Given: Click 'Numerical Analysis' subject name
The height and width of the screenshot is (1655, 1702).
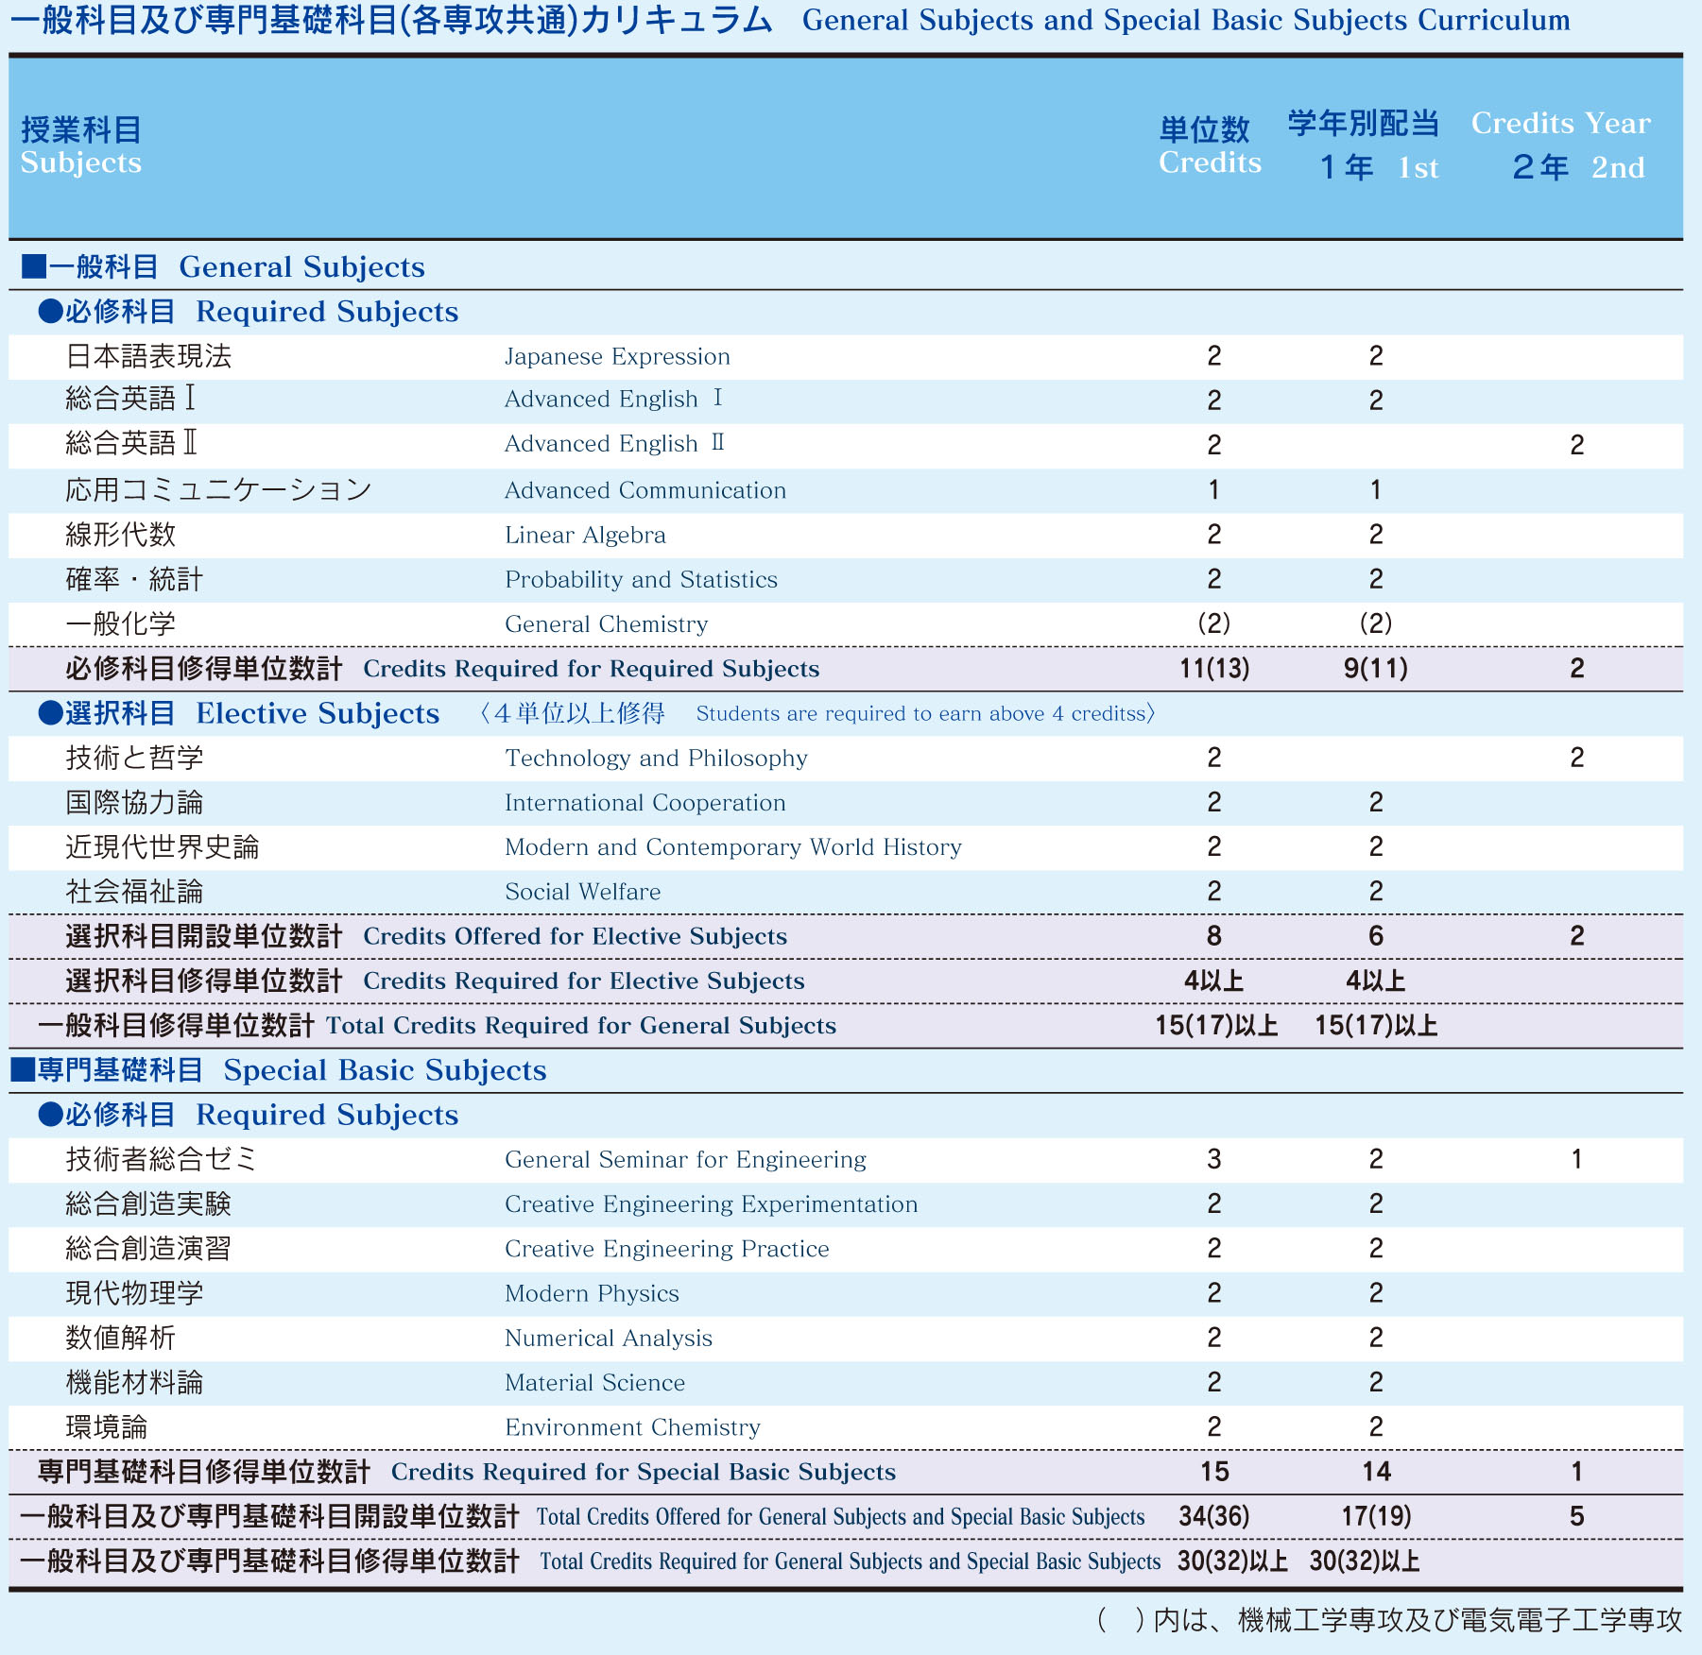Looking at the screenshot, I should [609, 1338].
